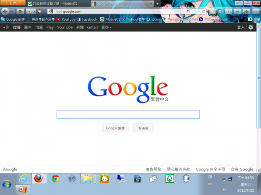Open the Firefox application menu button

[x=13, y=2]
